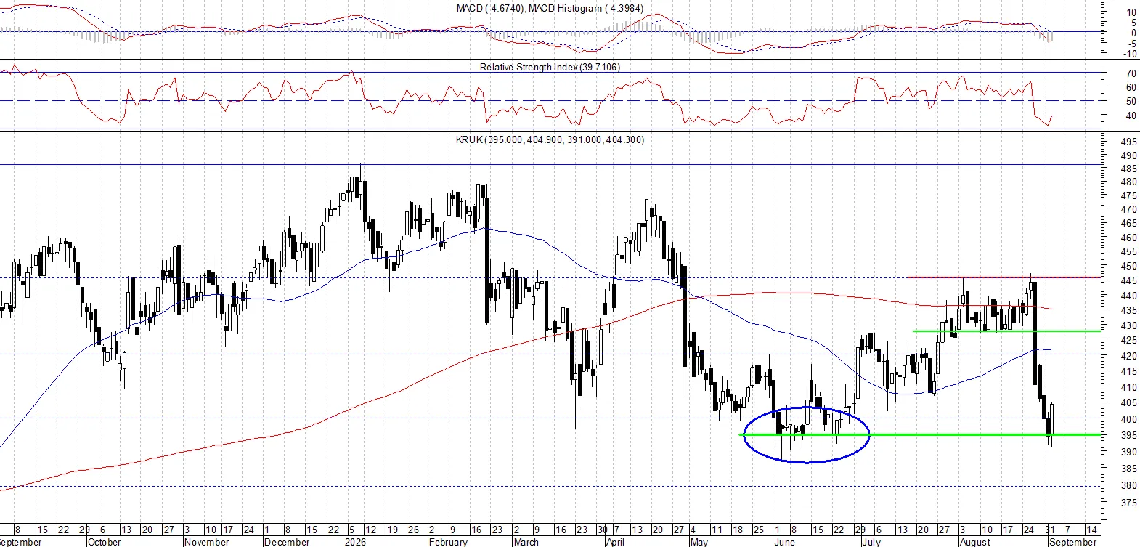Click the dark red resistance line near 445
Viewport: 1140px width, 547px height.
(1003, 277)
